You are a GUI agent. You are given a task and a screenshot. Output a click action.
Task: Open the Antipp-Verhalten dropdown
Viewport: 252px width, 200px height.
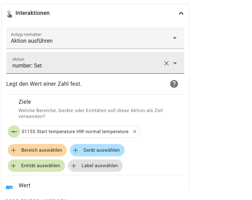click(x=175, y=38)
